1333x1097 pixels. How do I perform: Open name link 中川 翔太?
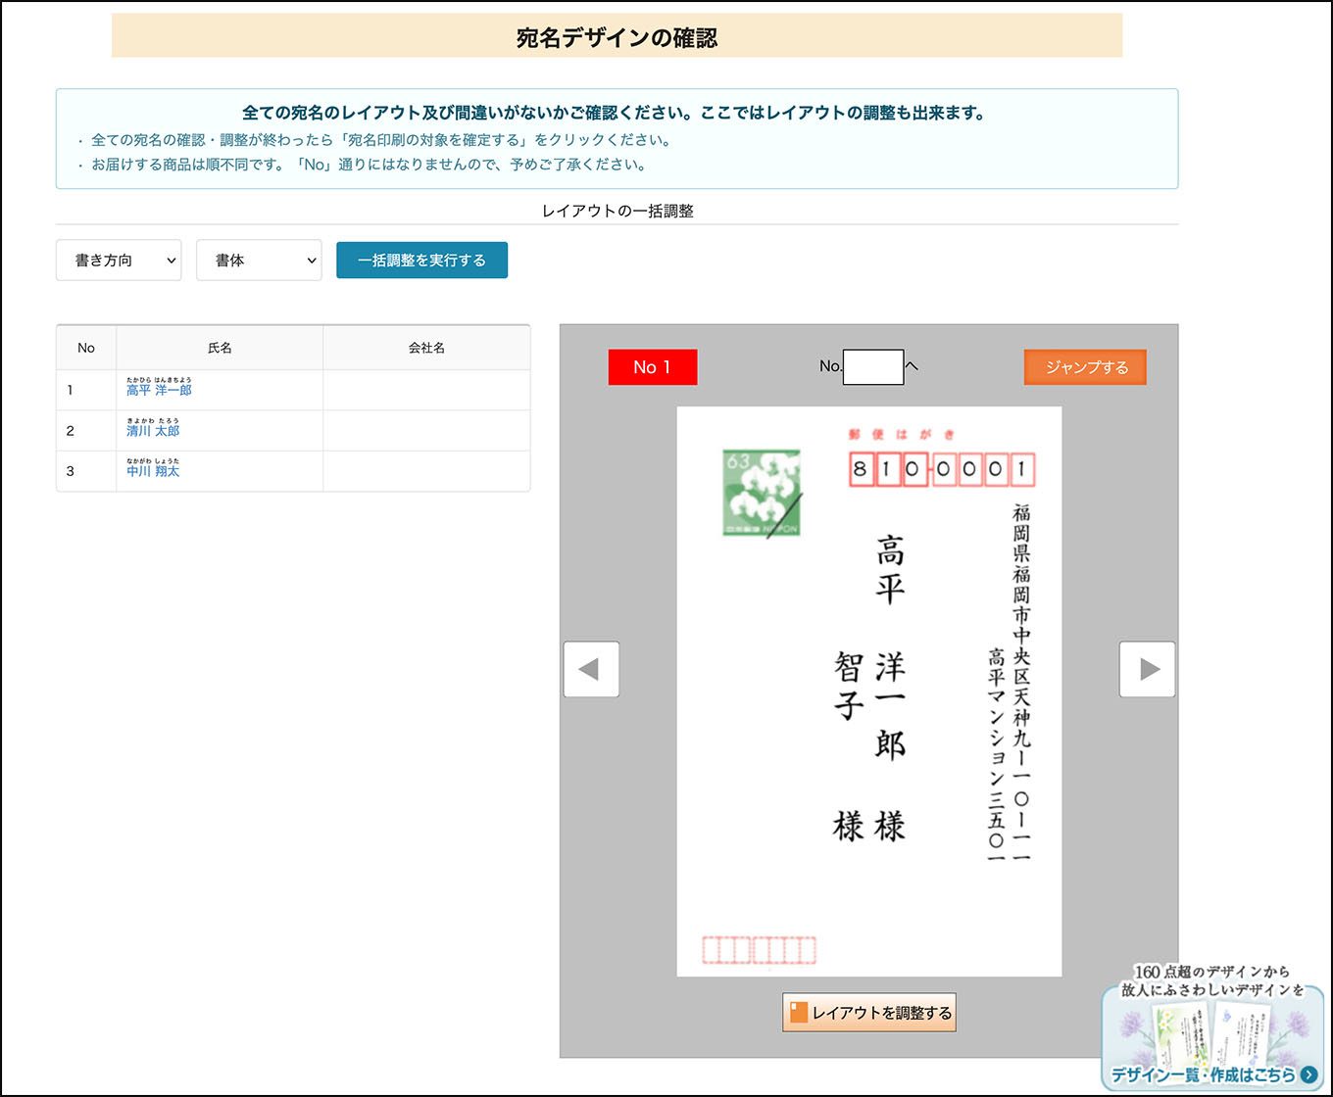point(153,471)
